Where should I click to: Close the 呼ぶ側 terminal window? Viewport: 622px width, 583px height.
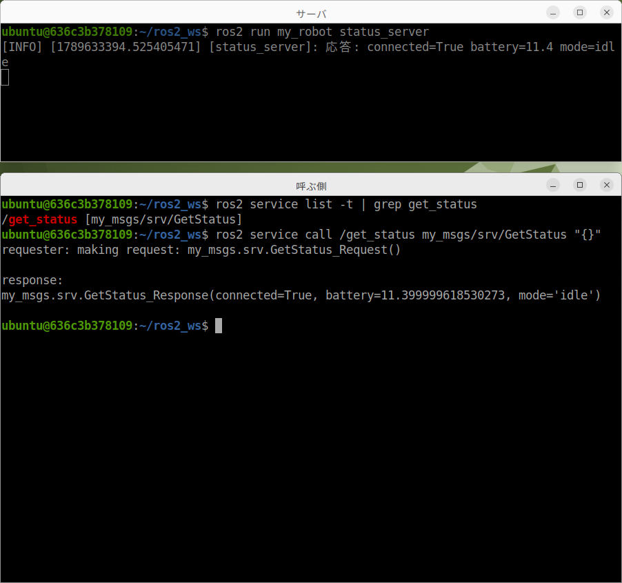tap(607, 185)
